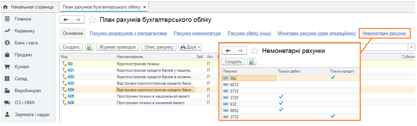
Task: Open Рахунки номенклатури link
Action: [x=197, y=33]
